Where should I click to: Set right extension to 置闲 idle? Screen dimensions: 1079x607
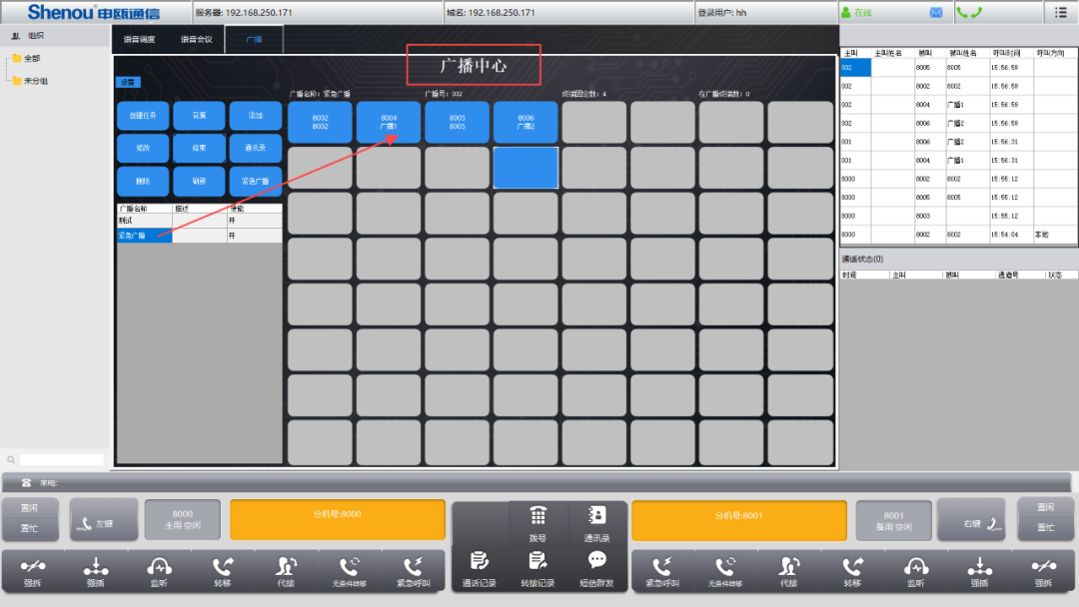click(x=1045, y=507)
